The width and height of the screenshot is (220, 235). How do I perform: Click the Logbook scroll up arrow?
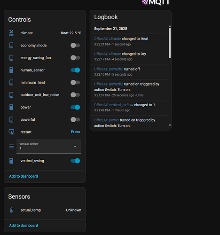(x=170, y=26)
